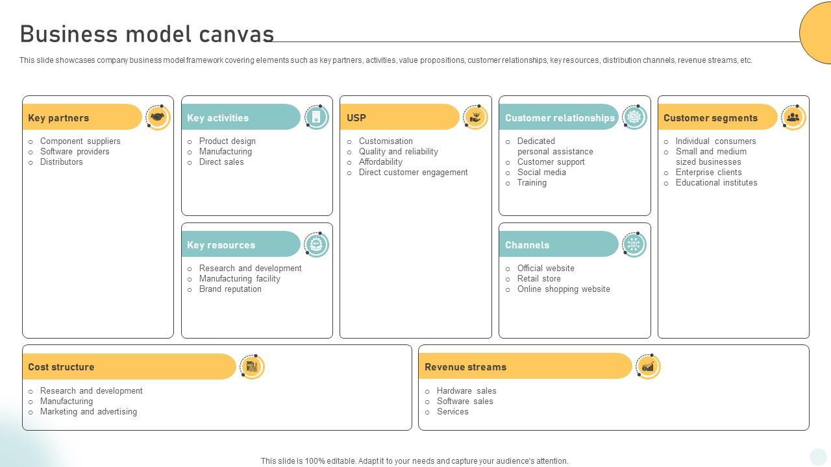Select the Customer segments header
Screen dimensions: 831x467
point(717,117)
